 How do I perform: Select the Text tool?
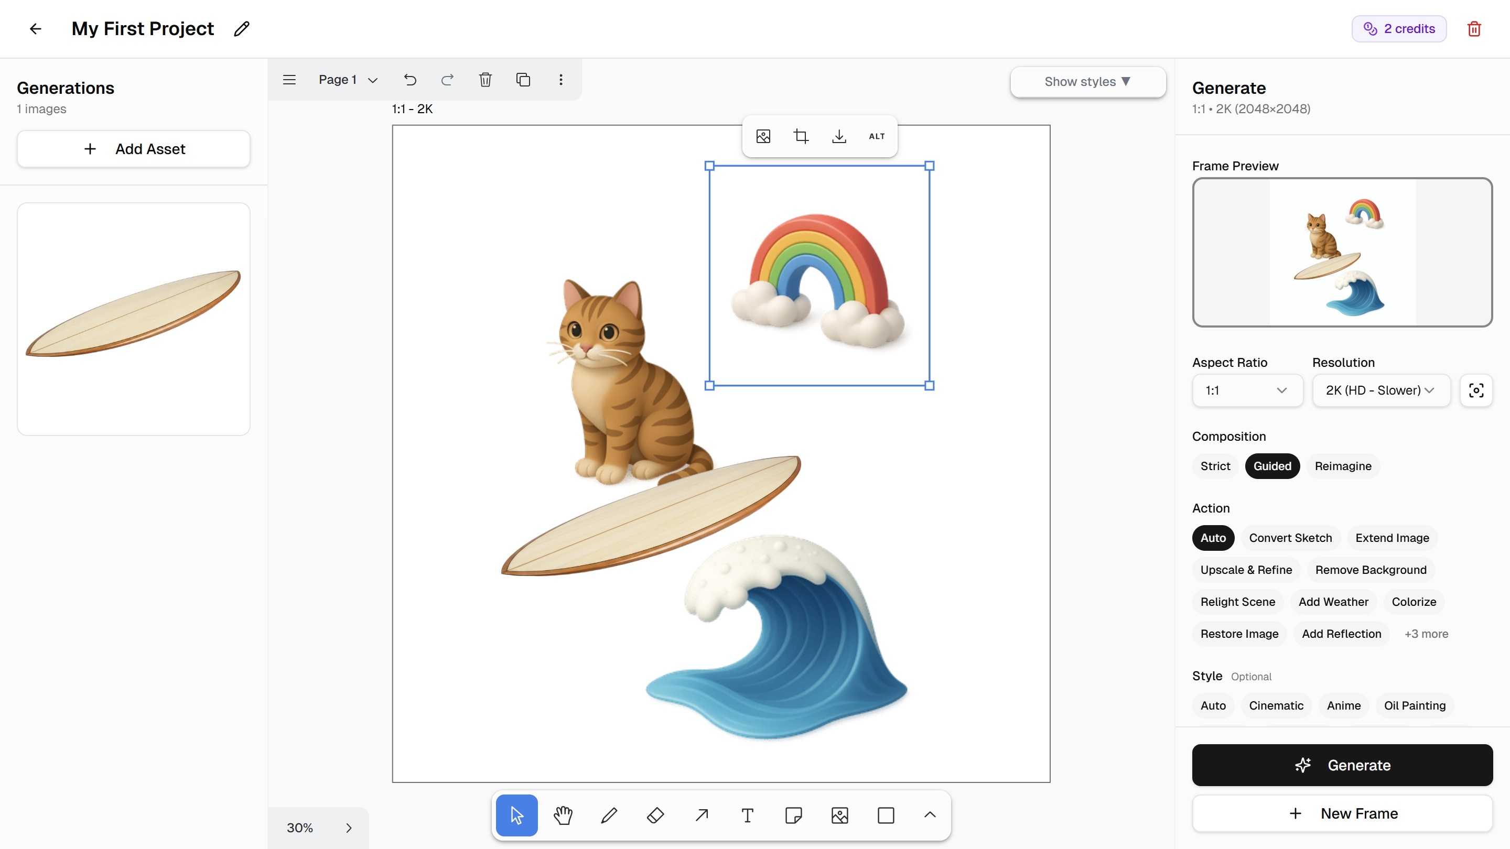pyautogui.click(x=747, y=815)
